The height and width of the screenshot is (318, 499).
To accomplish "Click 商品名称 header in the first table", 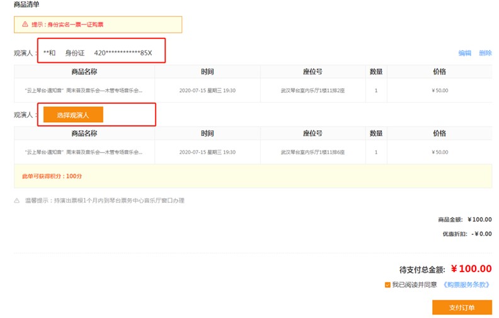I will click(84, 72).
